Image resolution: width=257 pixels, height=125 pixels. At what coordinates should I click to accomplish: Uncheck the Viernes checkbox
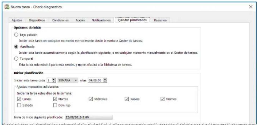click(x=162, y=99)
